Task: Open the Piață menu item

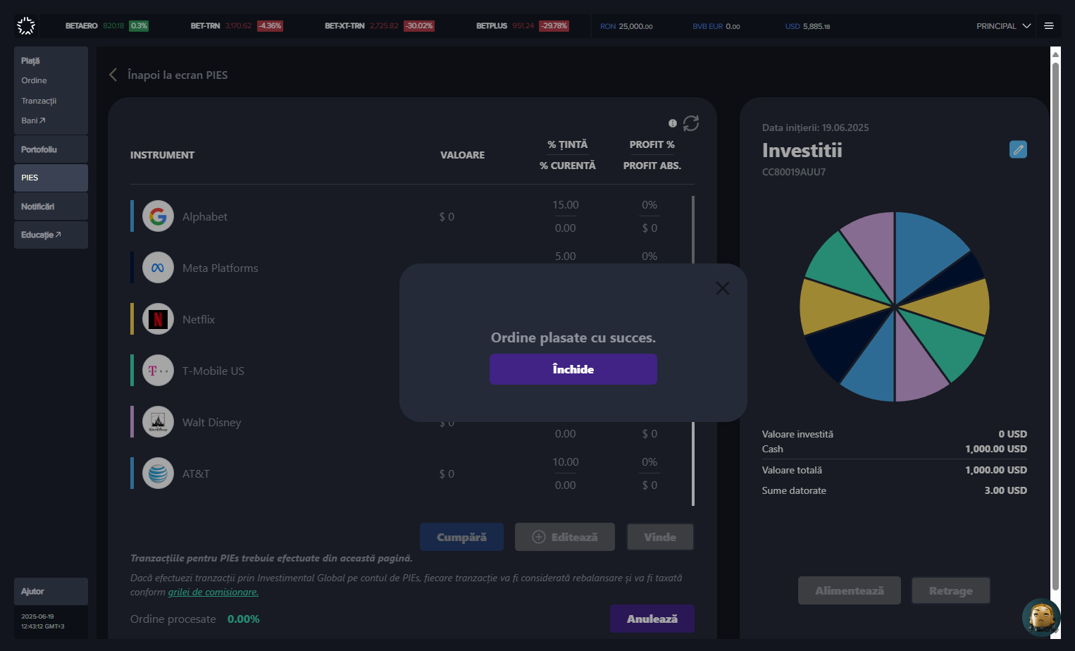Action: click(30, 61)
